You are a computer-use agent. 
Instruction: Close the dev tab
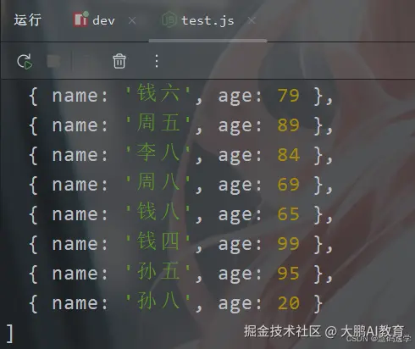[x=132, y=20]
